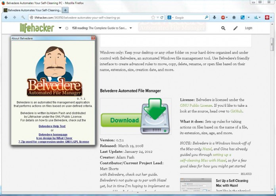The width and height of the screenshot is (276, 196).
Task: Click the page's vertical scrollbar
Action: 272,44
